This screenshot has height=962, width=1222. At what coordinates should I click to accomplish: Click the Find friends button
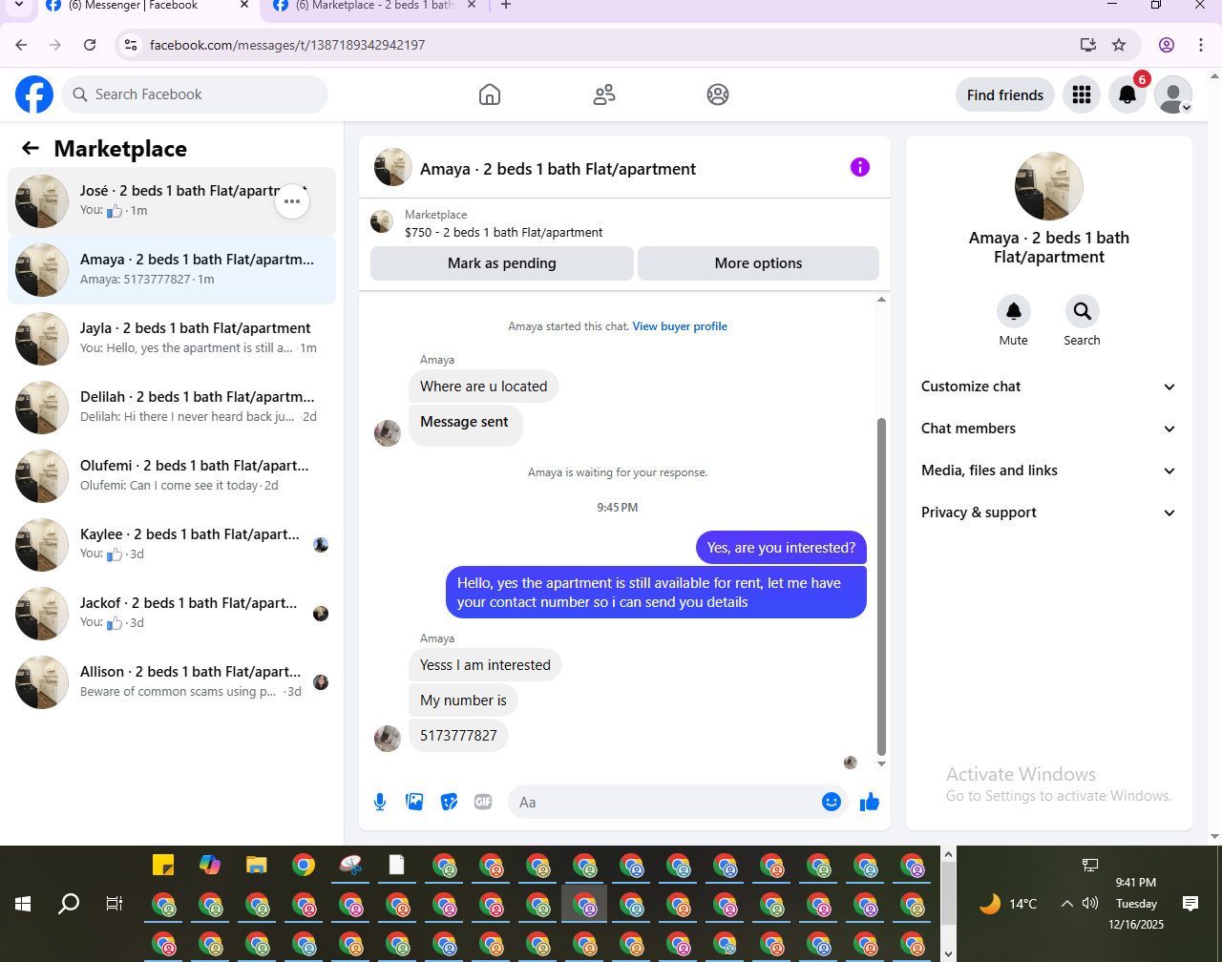click(x=1005, y=94)
